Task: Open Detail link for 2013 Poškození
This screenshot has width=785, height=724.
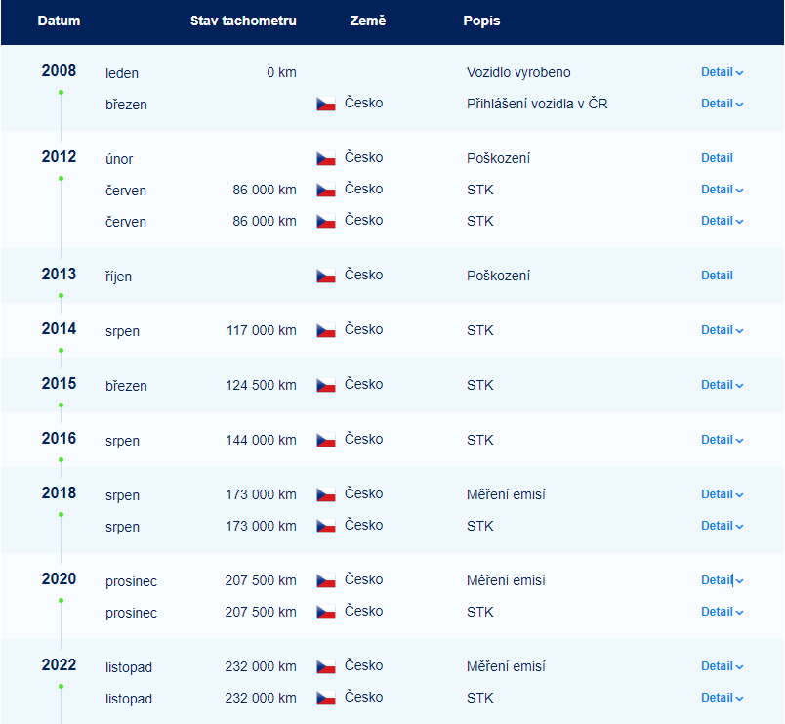Action: 717,276
